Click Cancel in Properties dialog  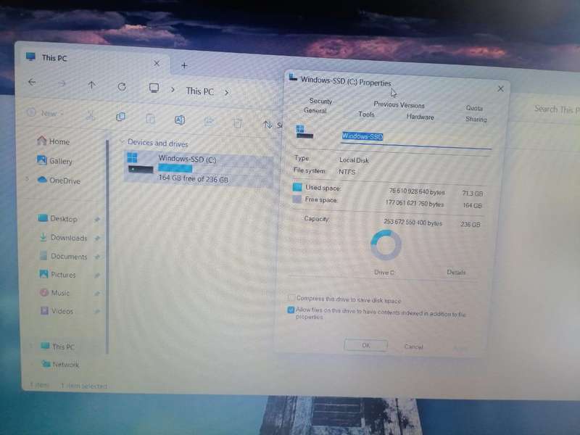coord(413,347)
